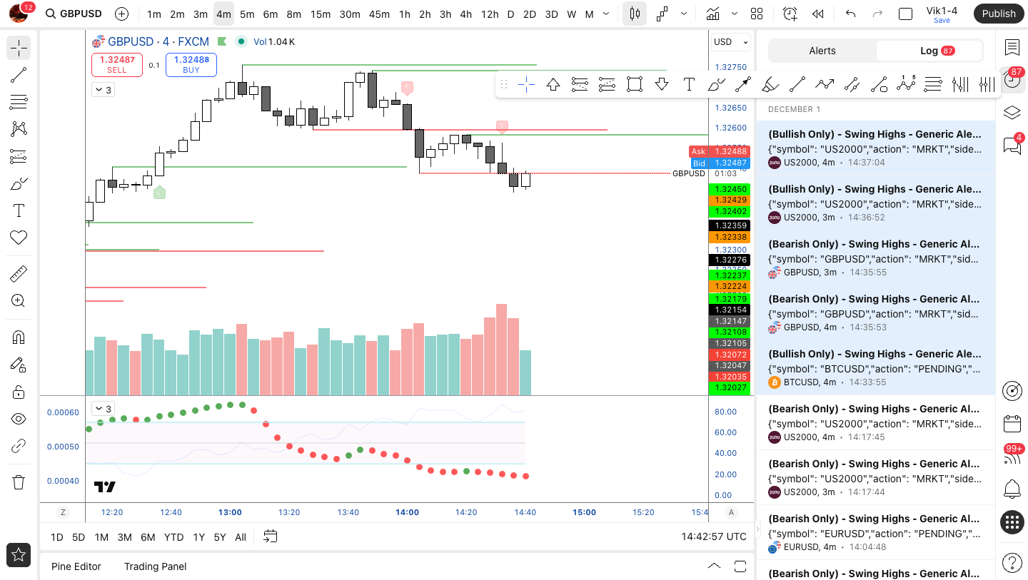Open the object tree layers icon
Image resolution: width=1028 pixels, height=580 pixels.
tap(1012, 113)
